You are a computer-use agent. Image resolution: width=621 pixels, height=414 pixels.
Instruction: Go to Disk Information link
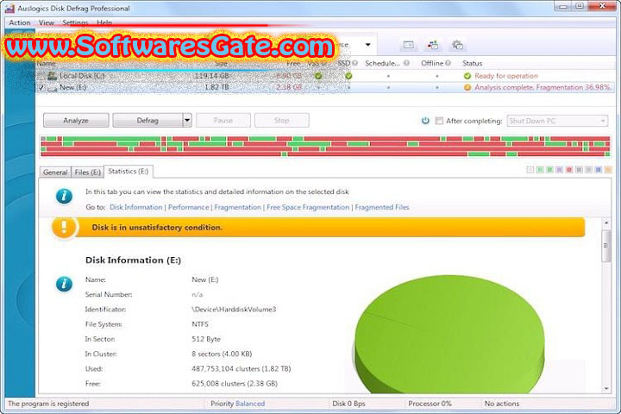tap(136, 207)
